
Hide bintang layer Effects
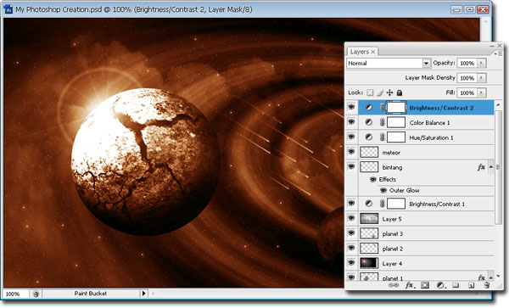pos(373,180)
